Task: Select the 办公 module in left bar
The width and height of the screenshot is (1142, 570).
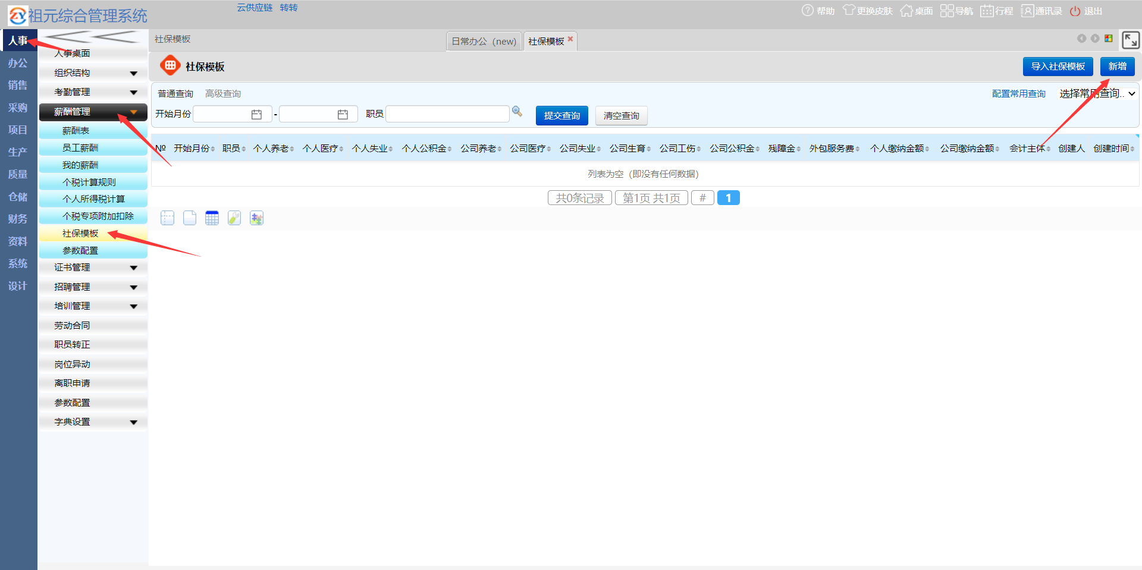Action: tap(18, 63)
